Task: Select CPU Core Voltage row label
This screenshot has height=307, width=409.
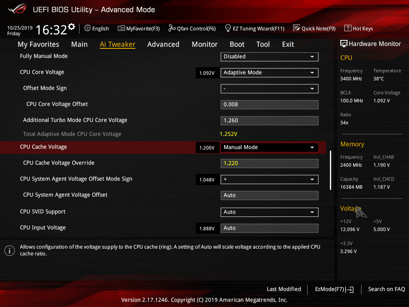Action: (x=42, y=72)
